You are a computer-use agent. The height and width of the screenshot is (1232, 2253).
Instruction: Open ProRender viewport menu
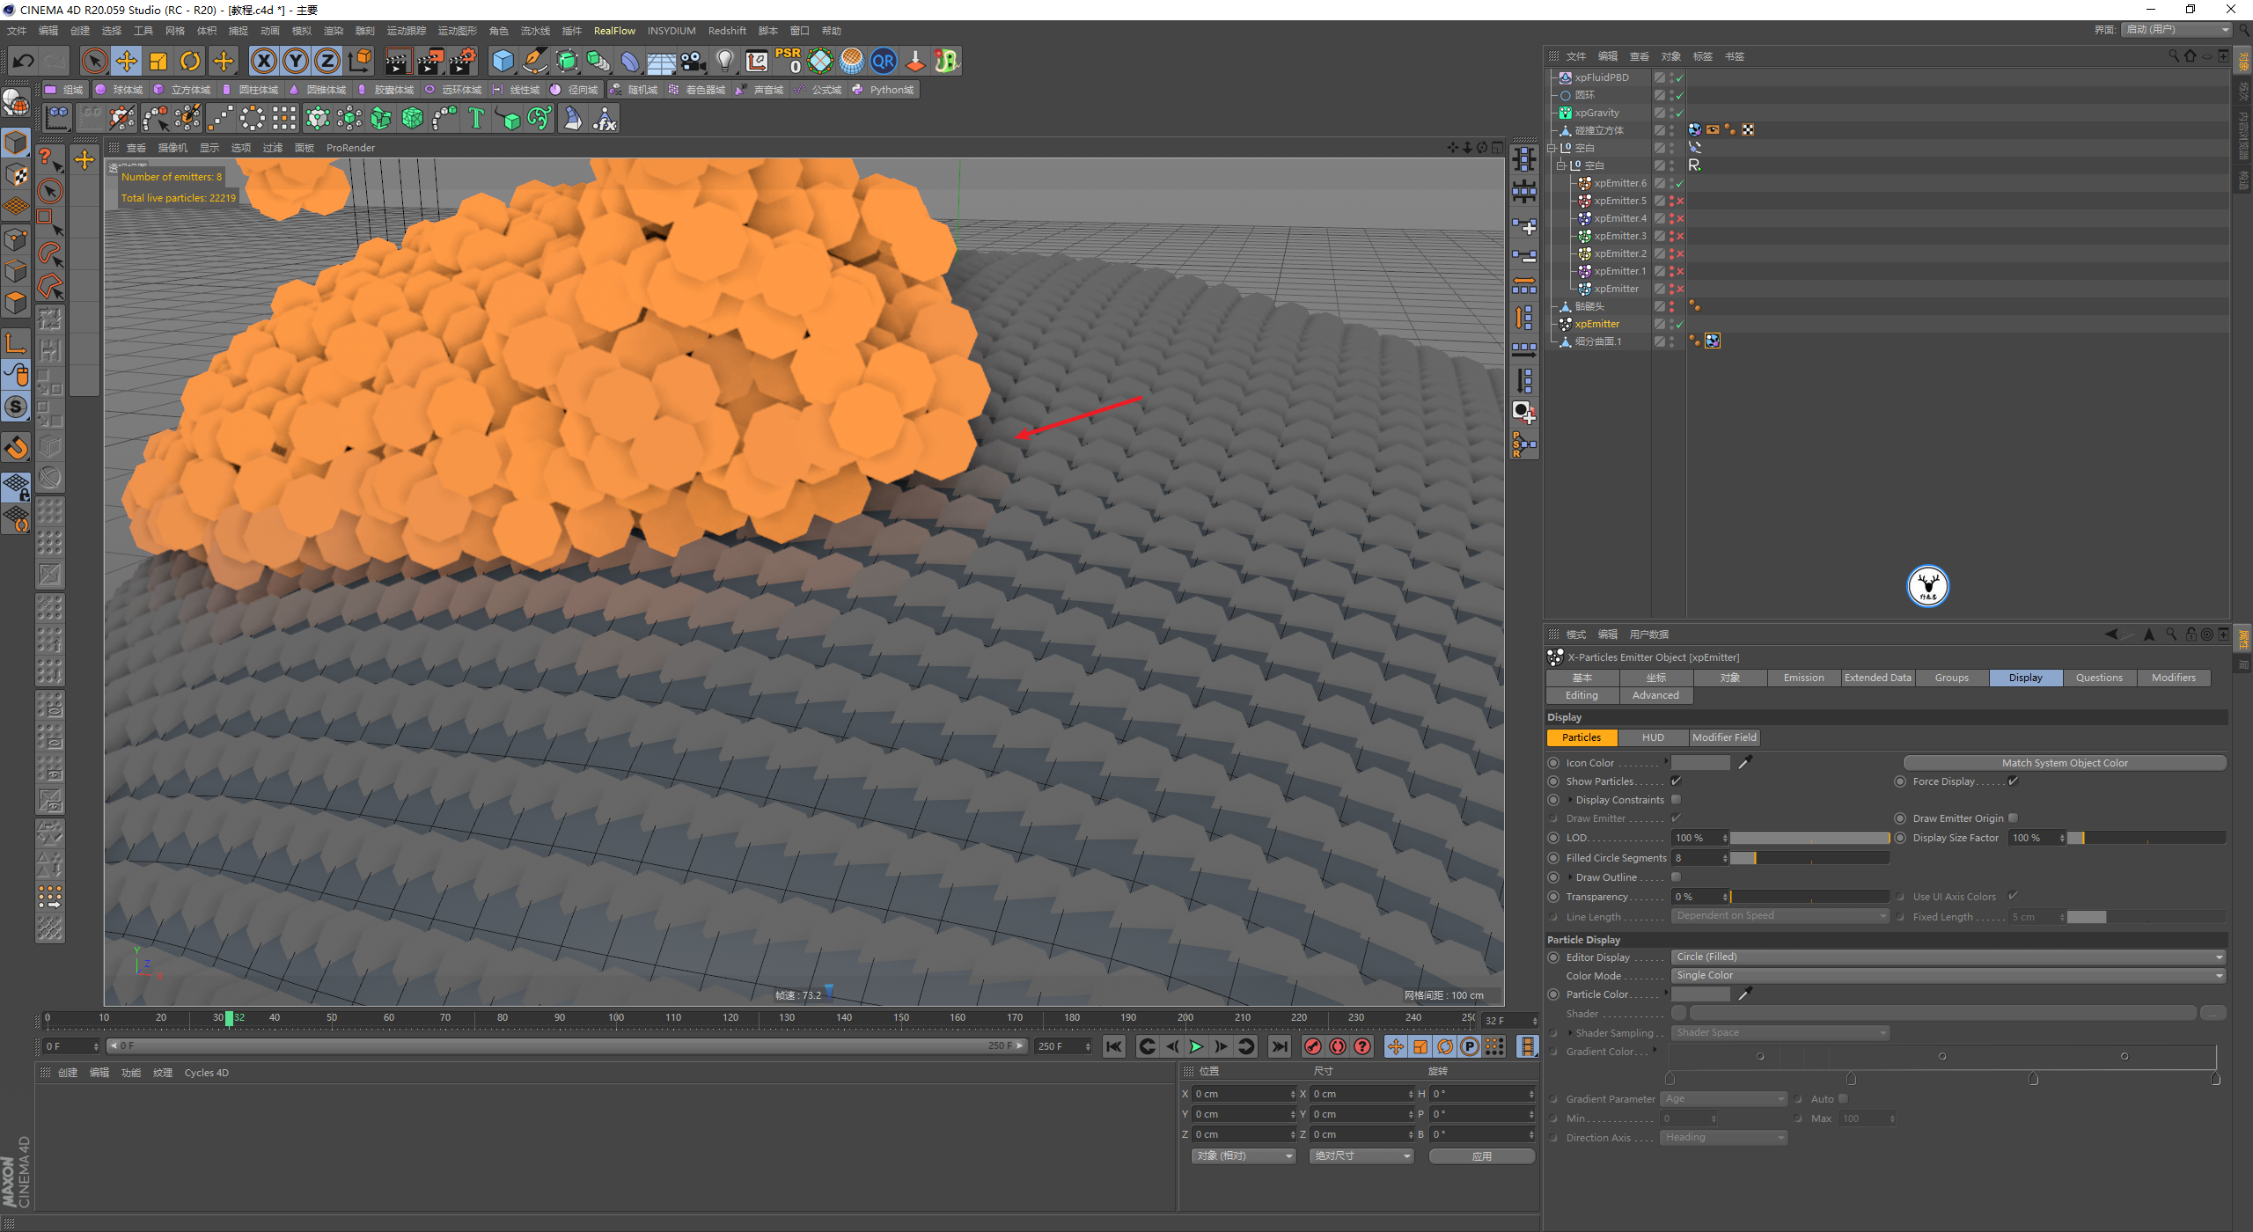(x=350, y=148)
